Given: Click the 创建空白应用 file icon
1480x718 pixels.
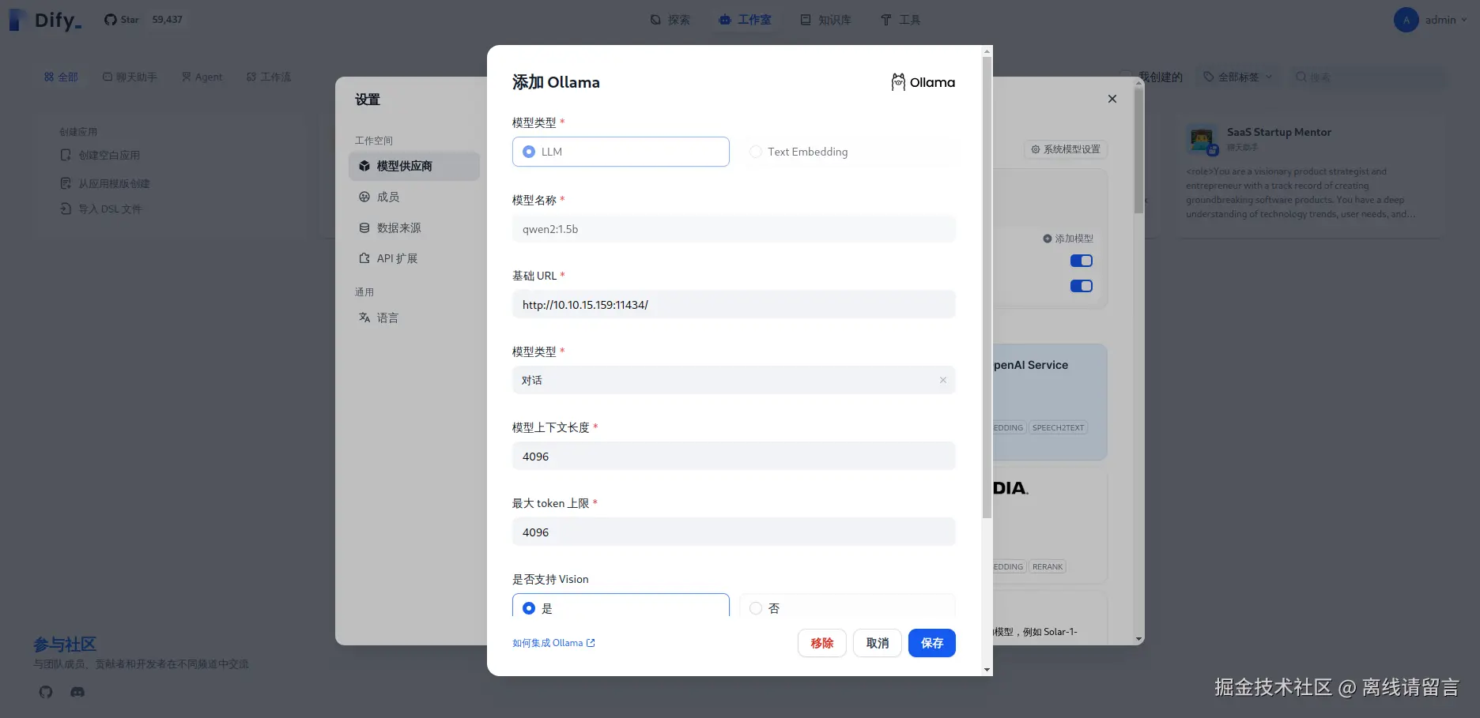Looking at the screenshot, I should coord(66,156).
